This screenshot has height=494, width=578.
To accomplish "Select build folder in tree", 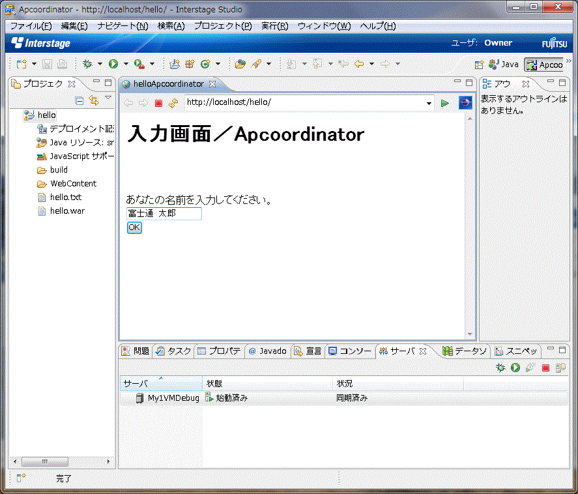I will pos(52,170).
